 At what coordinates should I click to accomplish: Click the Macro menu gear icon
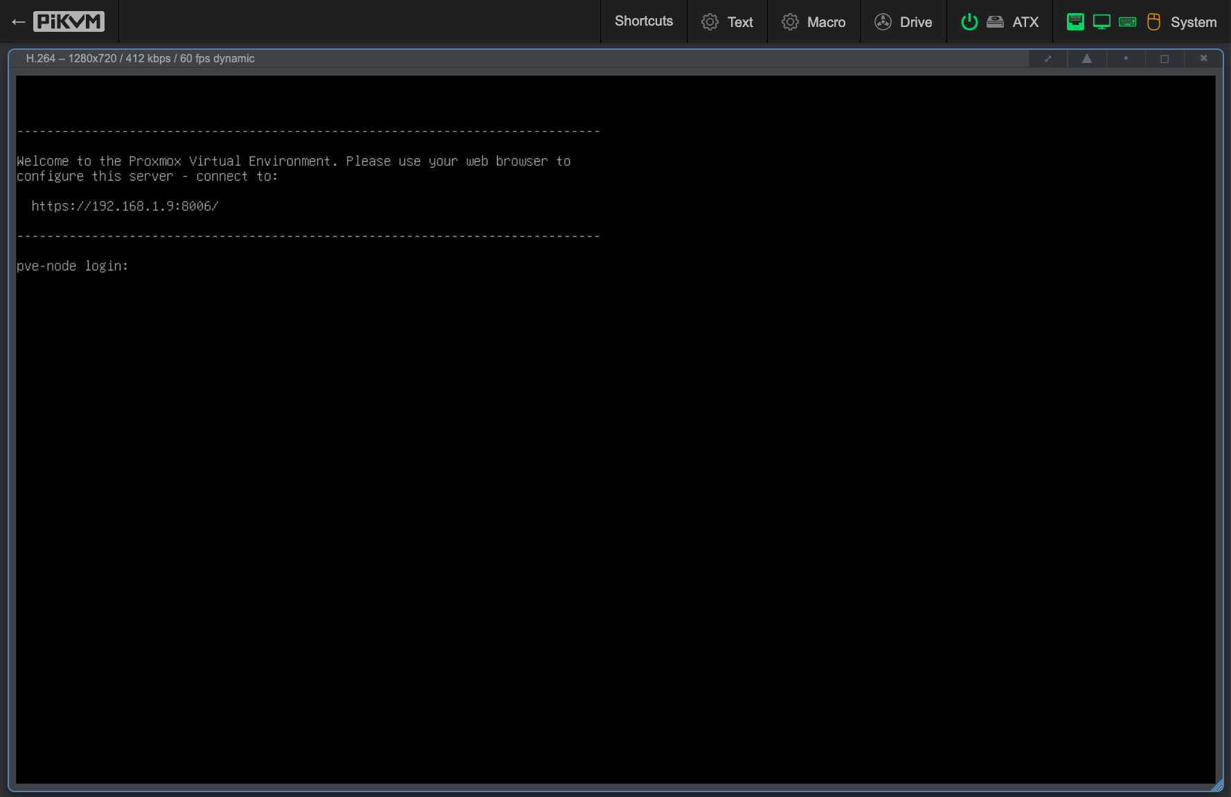click(x=790, y=22)
